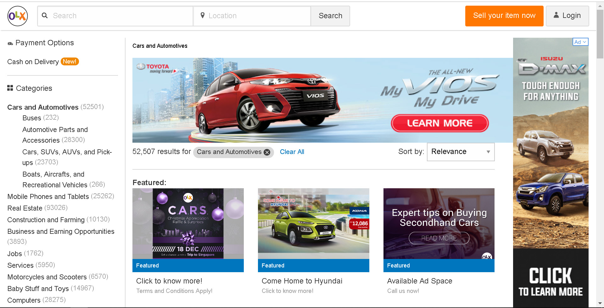
Task: Click the magnifier icon in search box
Action: pos(45,15)
